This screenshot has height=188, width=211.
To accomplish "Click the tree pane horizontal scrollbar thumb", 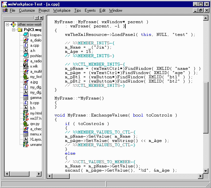I will (x=20, y=174).
